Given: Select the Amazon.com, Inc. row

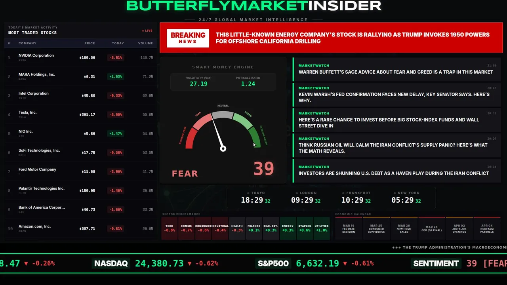Looking at the screenshot, I should click(81, 228).
